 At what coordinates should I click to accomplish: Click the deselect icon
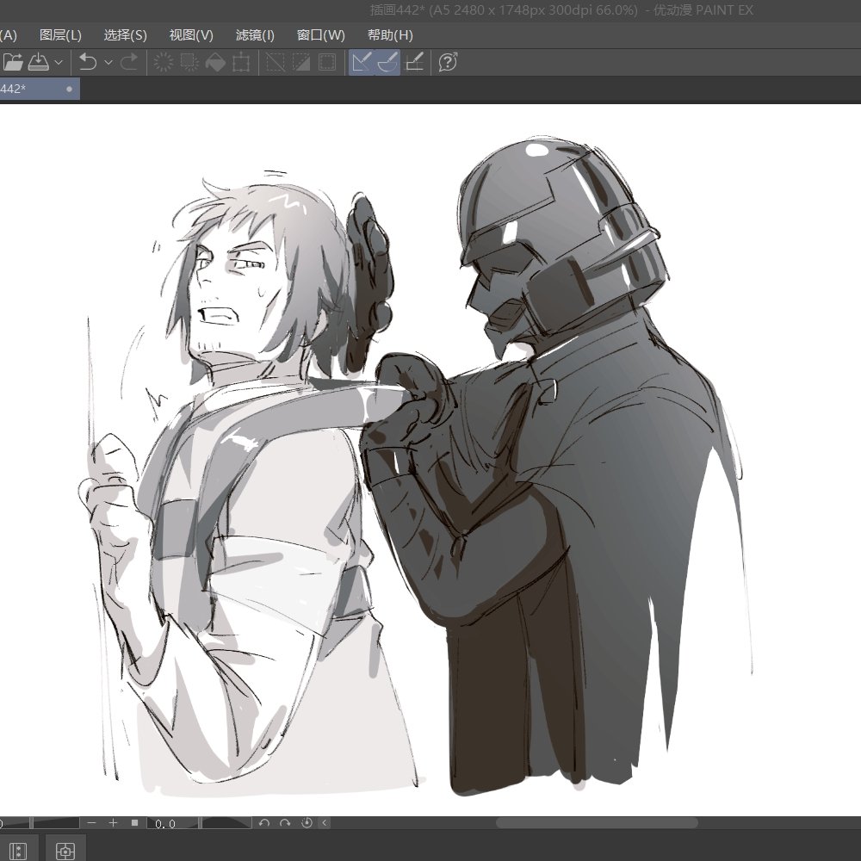pyautogui.click(x=276, y=62)
